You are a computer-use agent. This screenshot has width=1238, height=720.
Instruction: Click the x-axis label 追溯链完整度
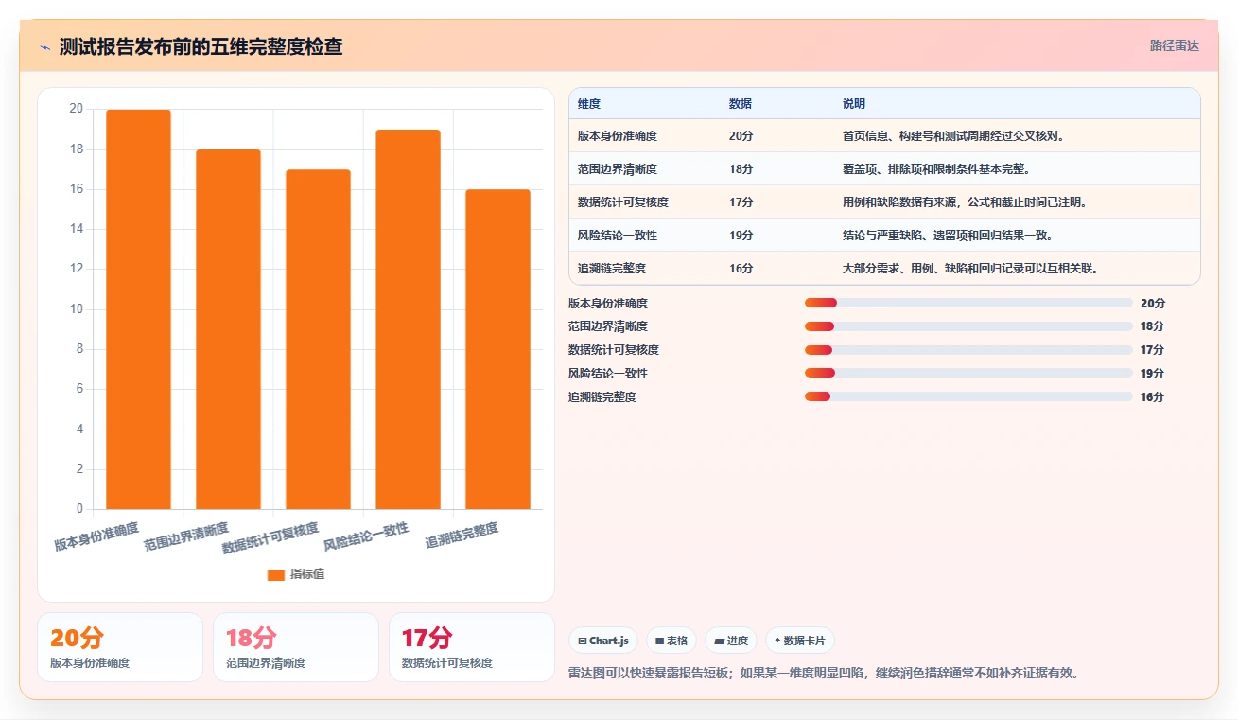[x=462, y=536]
